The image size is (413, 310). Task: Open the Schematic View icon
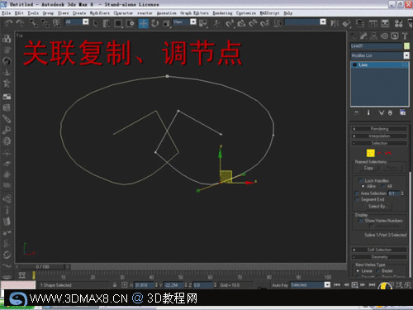385,23
